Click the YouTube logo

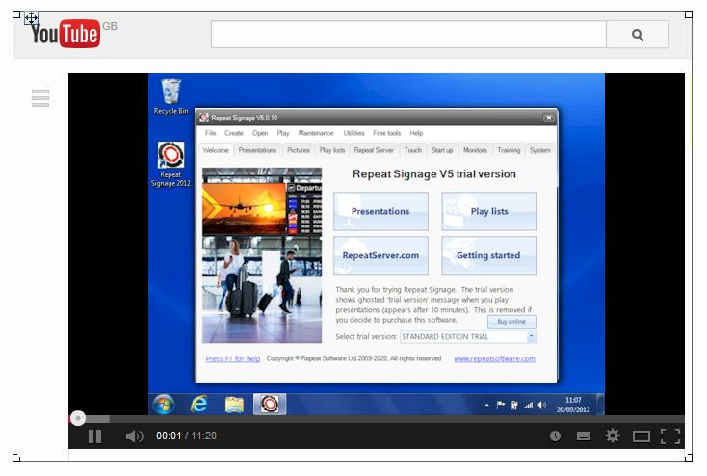click(x=65, y=33)
